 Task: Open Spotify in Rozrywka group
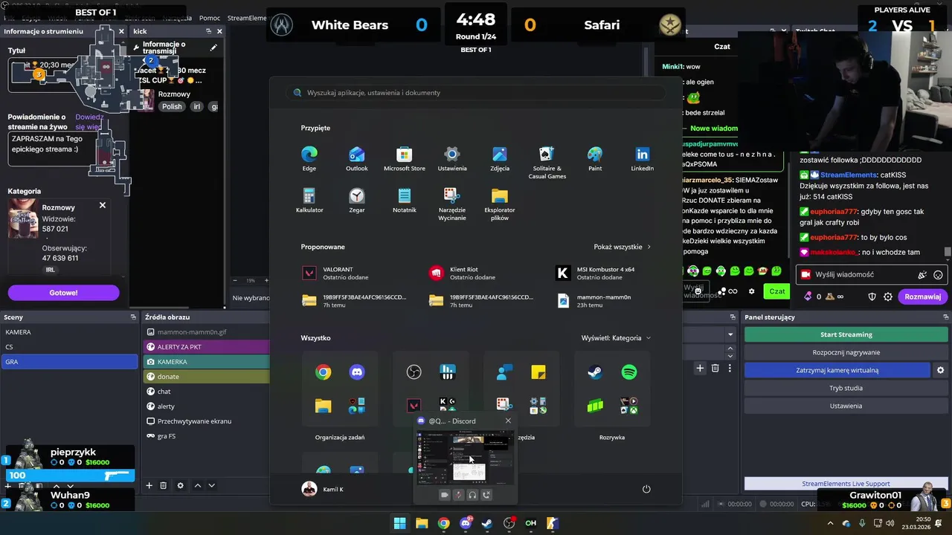tap(629, 372)
